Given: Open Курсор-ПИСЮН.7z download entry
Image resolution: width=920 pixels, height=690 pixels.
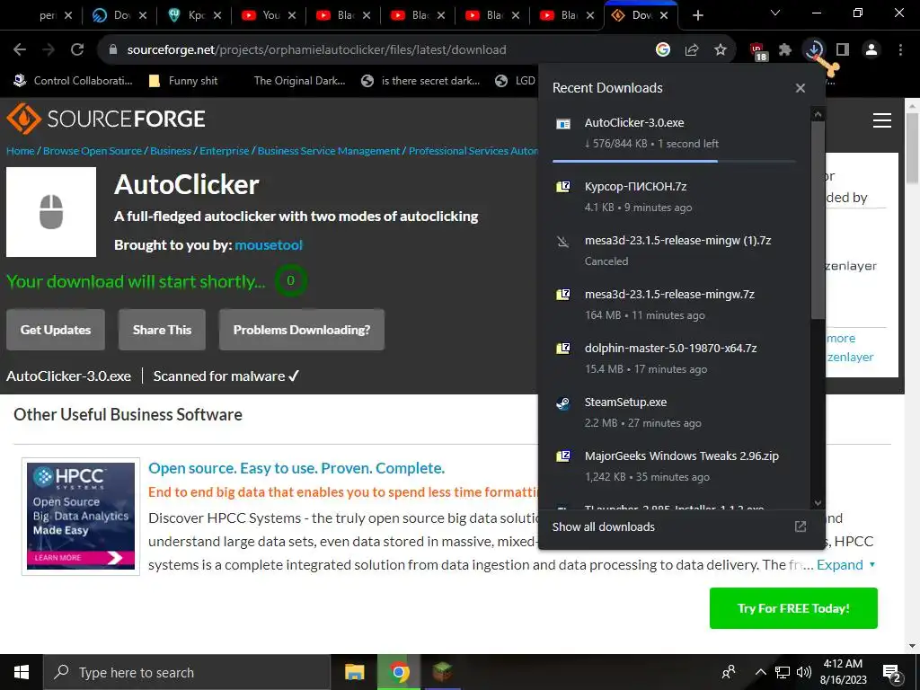Looking at the screenshot, I should pyautogui.click(x=674, y=197).
